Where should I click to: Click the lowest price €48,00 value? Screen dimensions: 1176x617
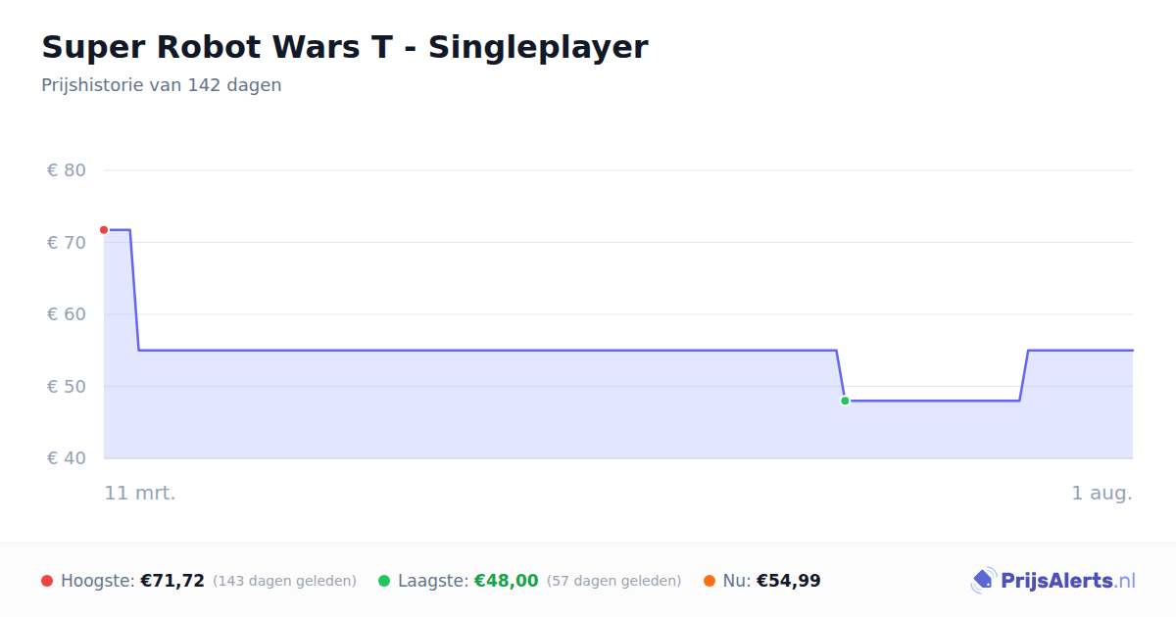coord(507,581)
